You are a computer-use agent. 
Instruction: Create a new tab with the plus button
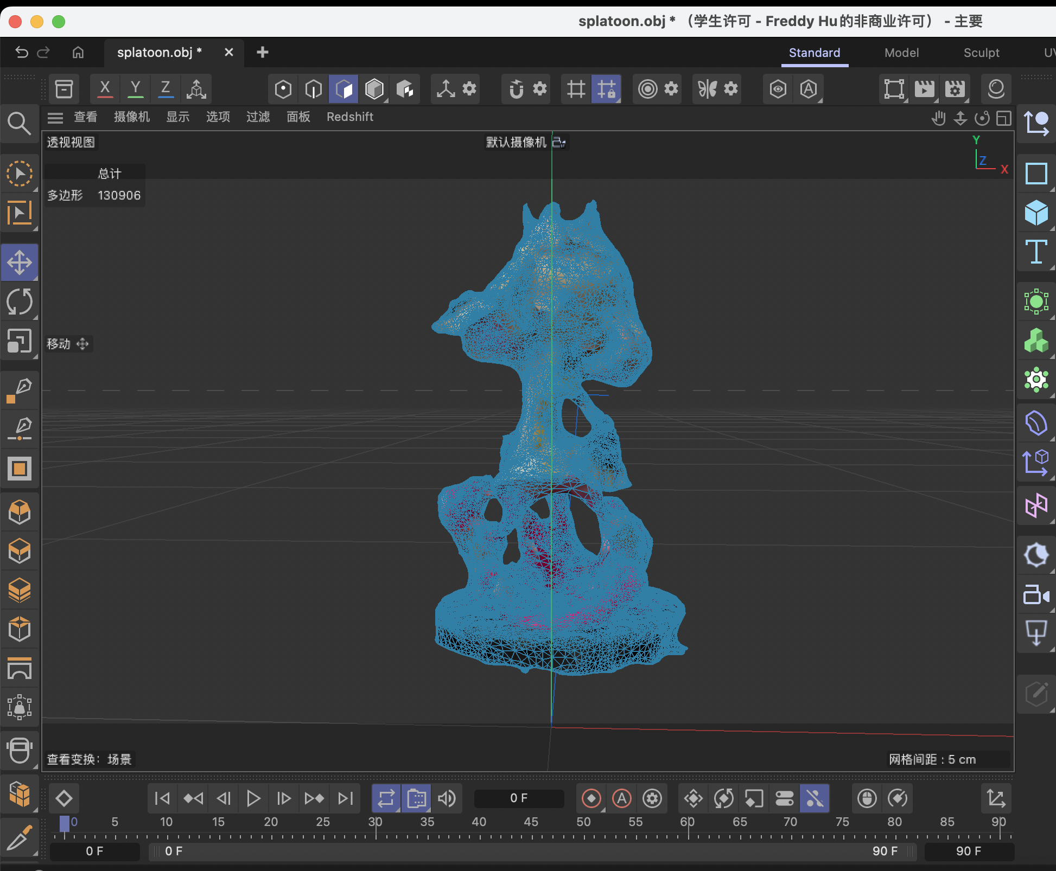[x=263, y=52]
